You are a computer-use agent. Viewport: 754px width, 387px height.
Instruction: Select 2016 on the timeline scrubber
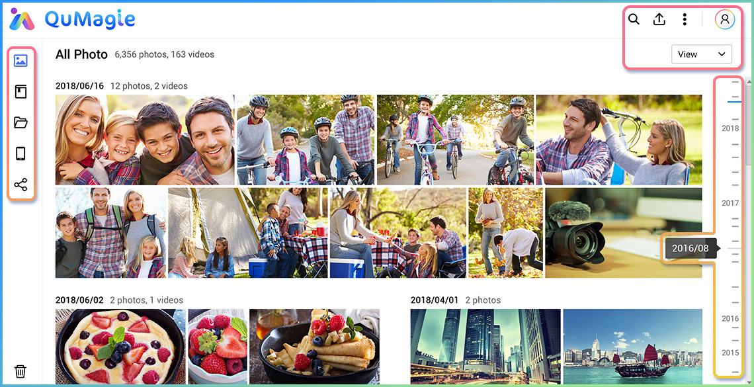[730, 318]
